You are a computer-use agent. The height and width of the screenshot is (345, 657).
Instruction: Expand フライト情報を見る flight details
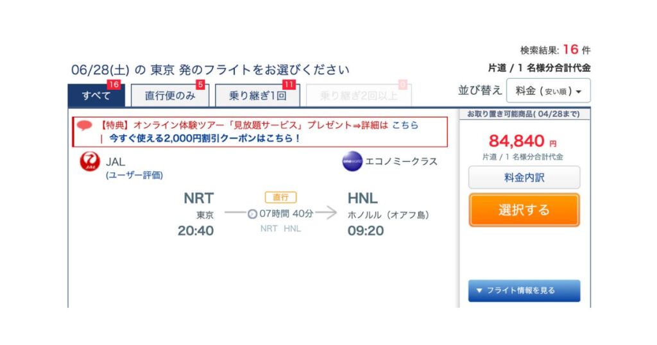[x=524, y=290]
